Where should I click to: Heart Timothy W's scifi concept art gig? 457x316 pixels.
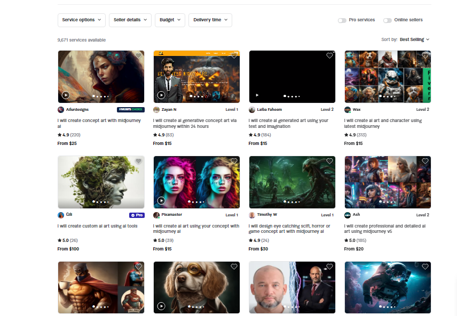click(x=329, y=161)
